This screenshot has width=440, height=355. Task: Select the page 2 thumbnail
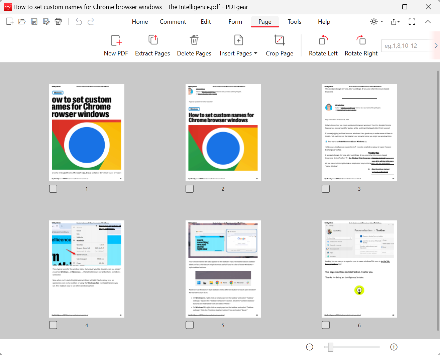click(223, 133)
